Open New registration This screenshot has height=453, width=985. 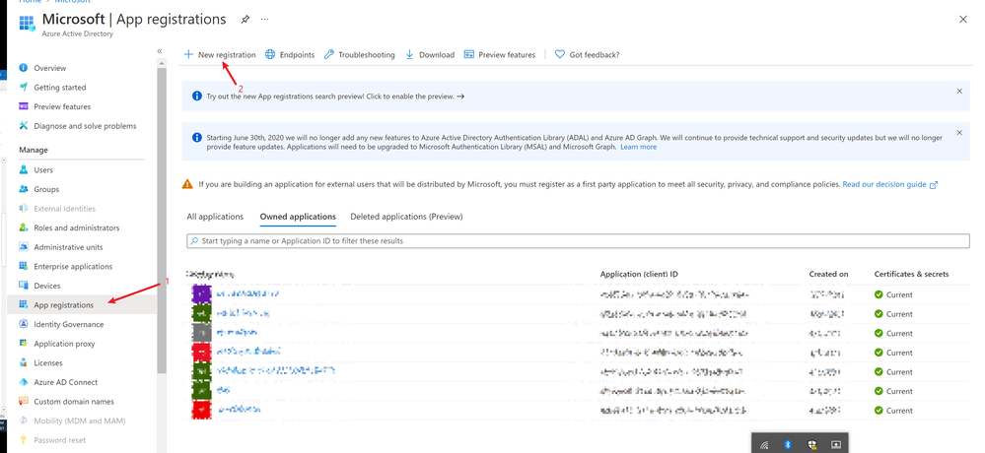pos(220,54)
